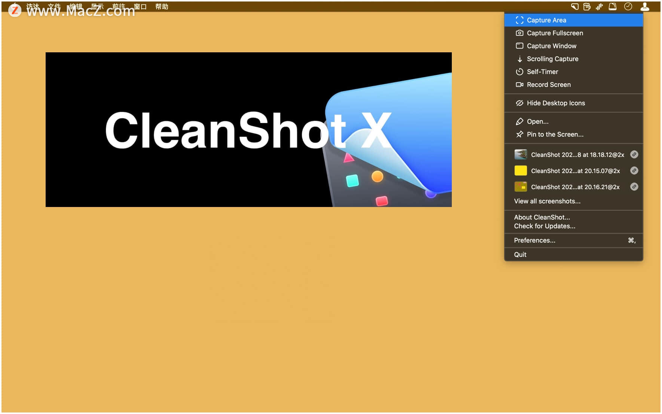Click the CleanShot menu bar icon

coord(574,6)
